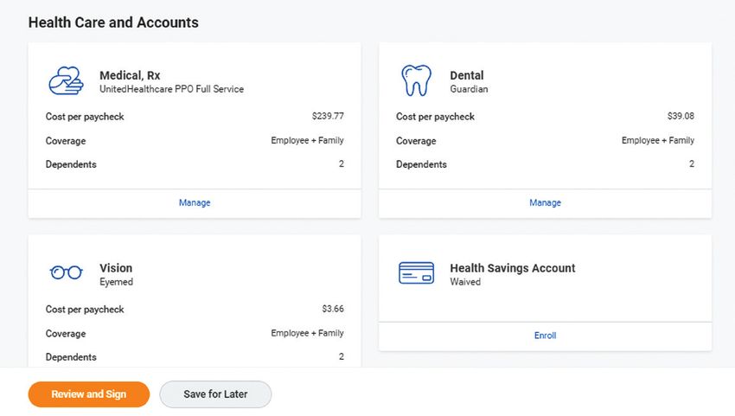Viewport: 735px width, 416px height.
Task: Click the Dental tooth icon
Action: tap(416, 80)
